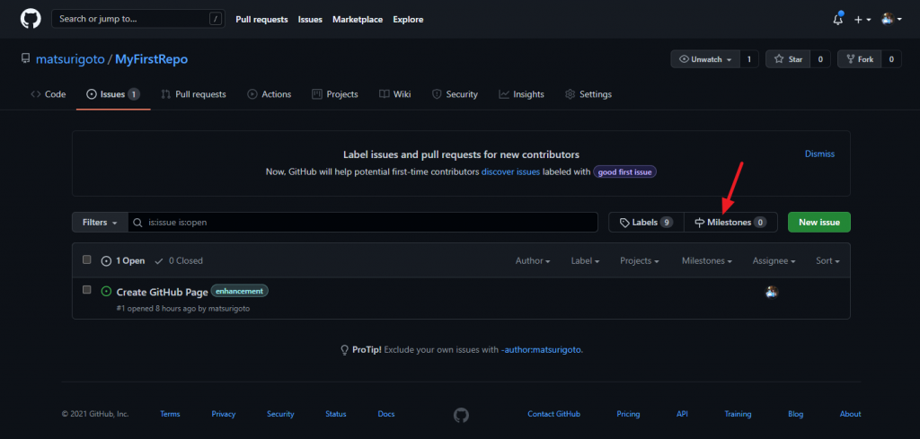Click the assignee avatar on issue row
Screen dimensions: 920x439
point(772,292)
